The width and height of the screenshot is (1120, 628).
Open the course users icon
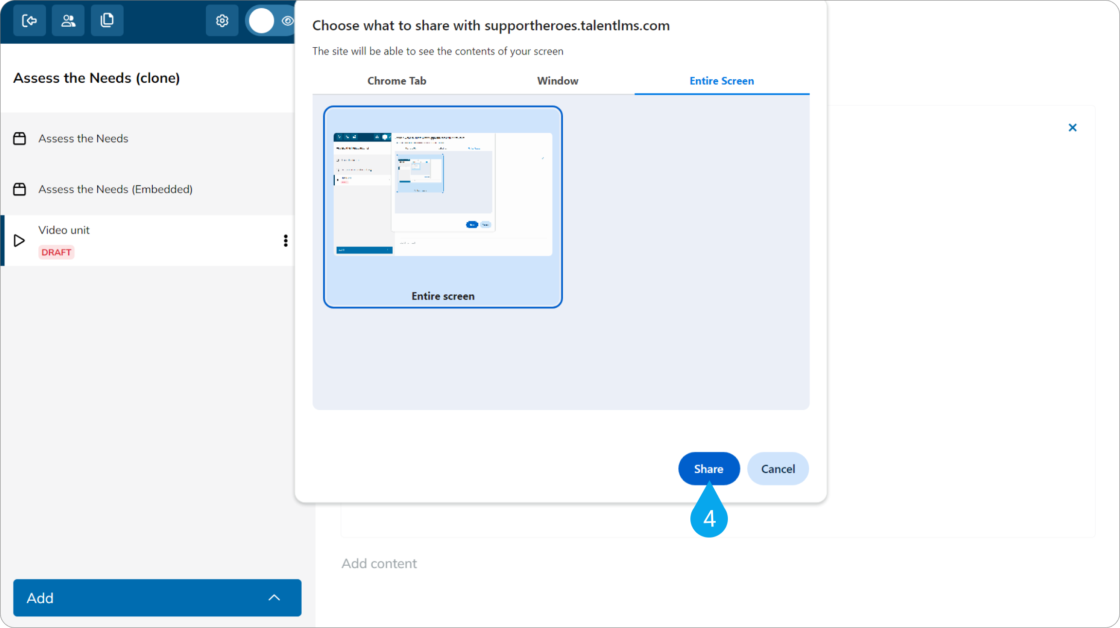(x=68, y=20)
